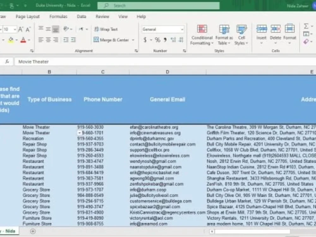Viewport: 316px width, 237px height.
Task: Open fill color dropdown arrow
Action: (x=16, y=40)
